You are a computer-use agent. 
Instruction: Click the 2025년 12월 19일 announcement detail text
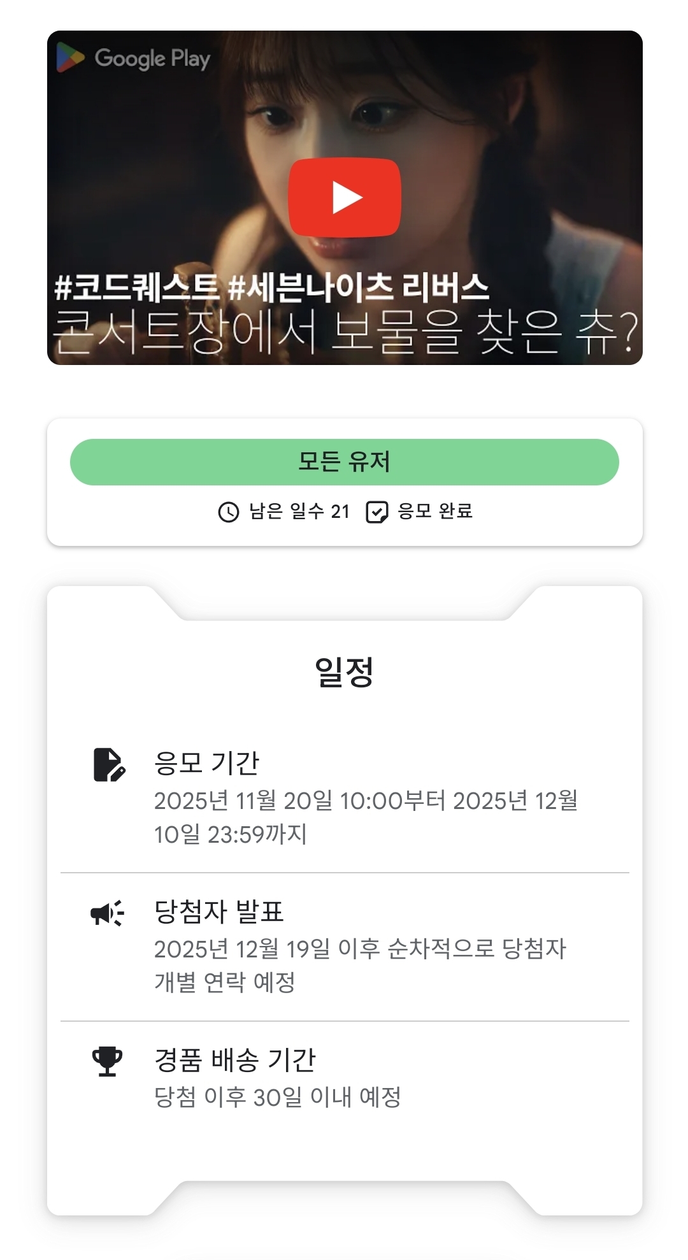(x=360, y=965)
